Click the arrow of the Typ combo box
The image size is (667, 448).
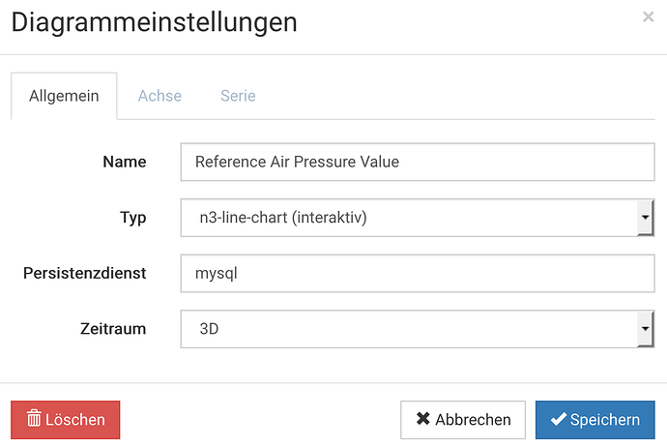coord(646,218)
